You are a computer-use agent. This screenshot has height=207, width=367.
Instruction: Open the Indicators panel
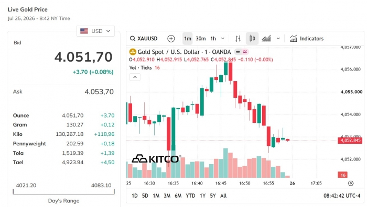[x=307, y=39]
